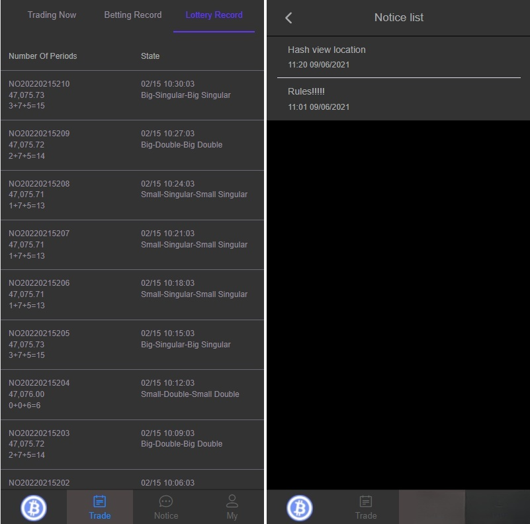Tap the Bitcoin logo in the left navigation bar
This screenshot has height=524, width=530.
[33, 507]
